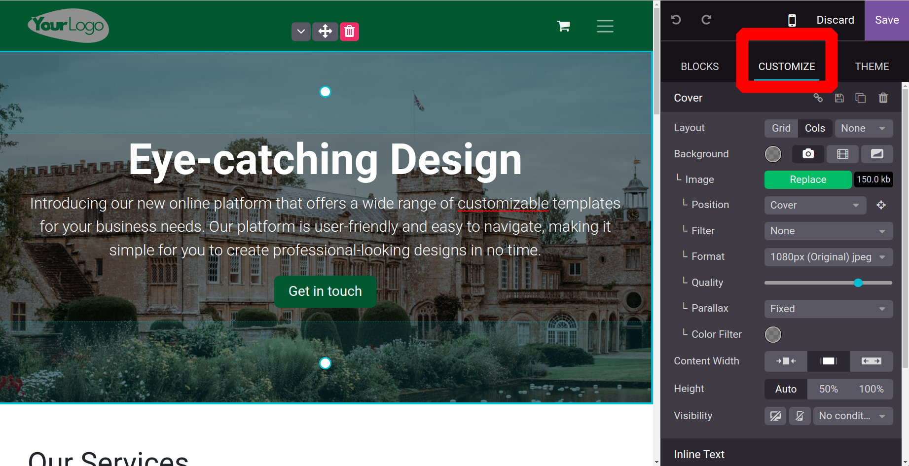This screenshot has width=909, height=466.
Task: Click the undo arrow icon
Action: (676, 20)
